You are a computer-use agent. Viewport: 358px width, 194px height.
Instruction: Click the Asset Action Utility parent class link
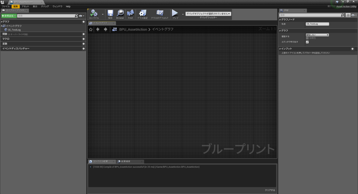(346, 6)
